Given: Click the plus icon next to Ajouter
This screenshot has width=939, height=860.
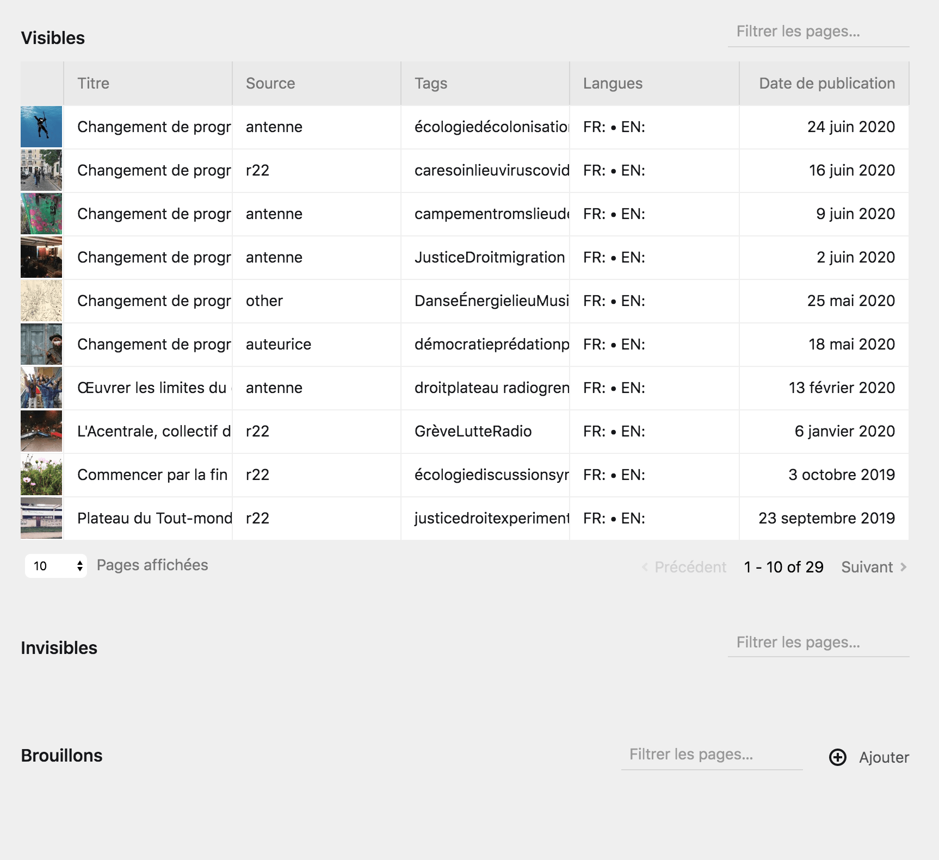Looking at the screenshot, I should click(838, 757).
